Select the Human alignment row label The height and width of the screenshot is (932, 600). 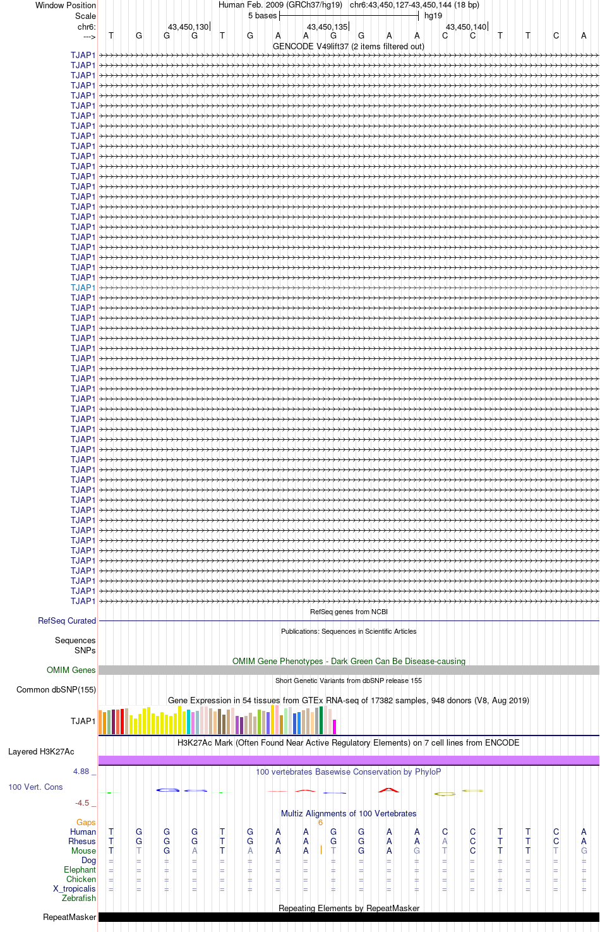coord(83,832)
